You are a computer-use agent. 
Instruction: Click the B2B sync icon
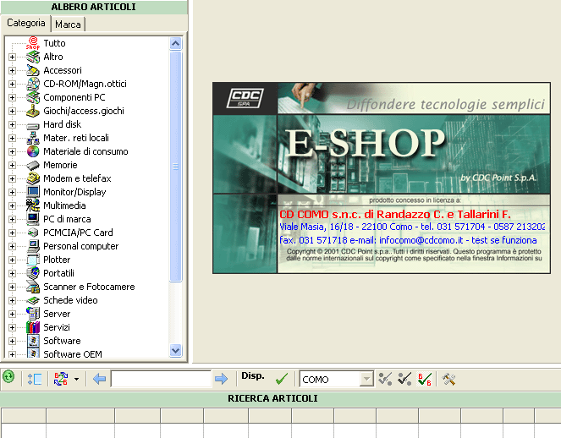[x=61, y=379]
